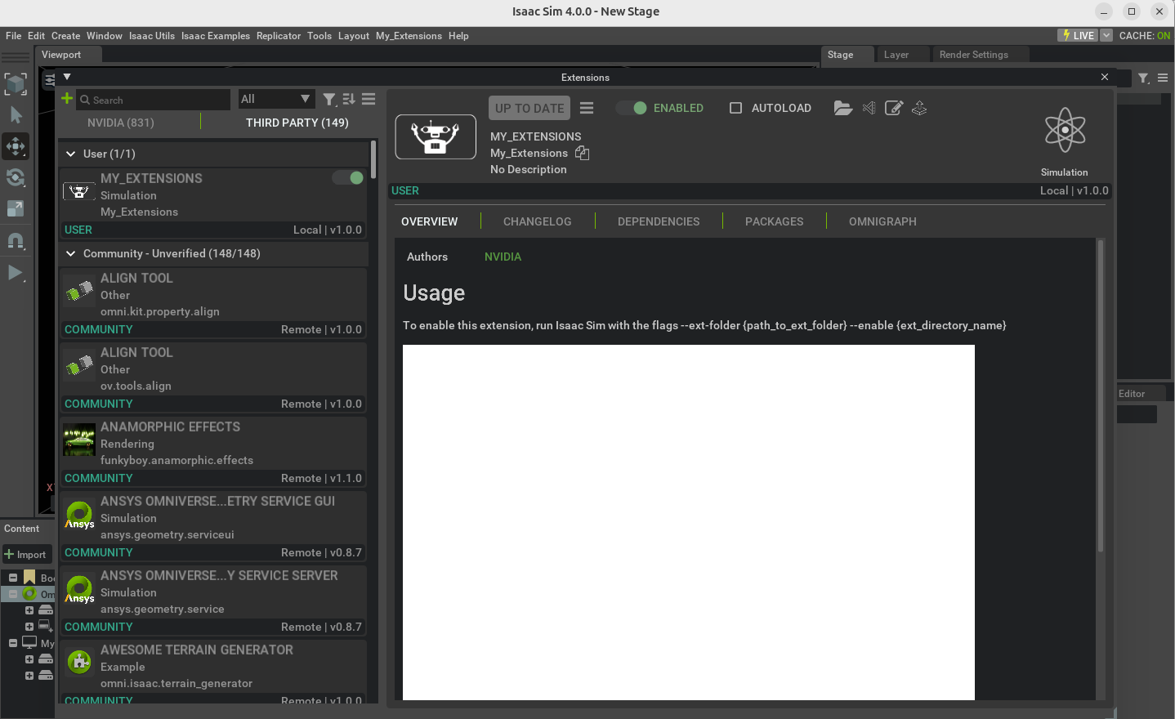This screenshot has width=1175, height=719.
Task: Click the Simulation atom category icon
Action: 1065,130
